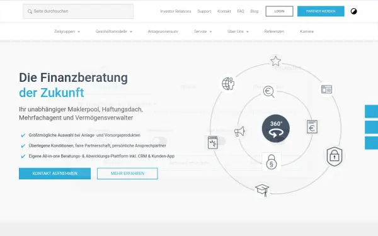Expand the Über Uns dropdown menu

coord(238,31)
